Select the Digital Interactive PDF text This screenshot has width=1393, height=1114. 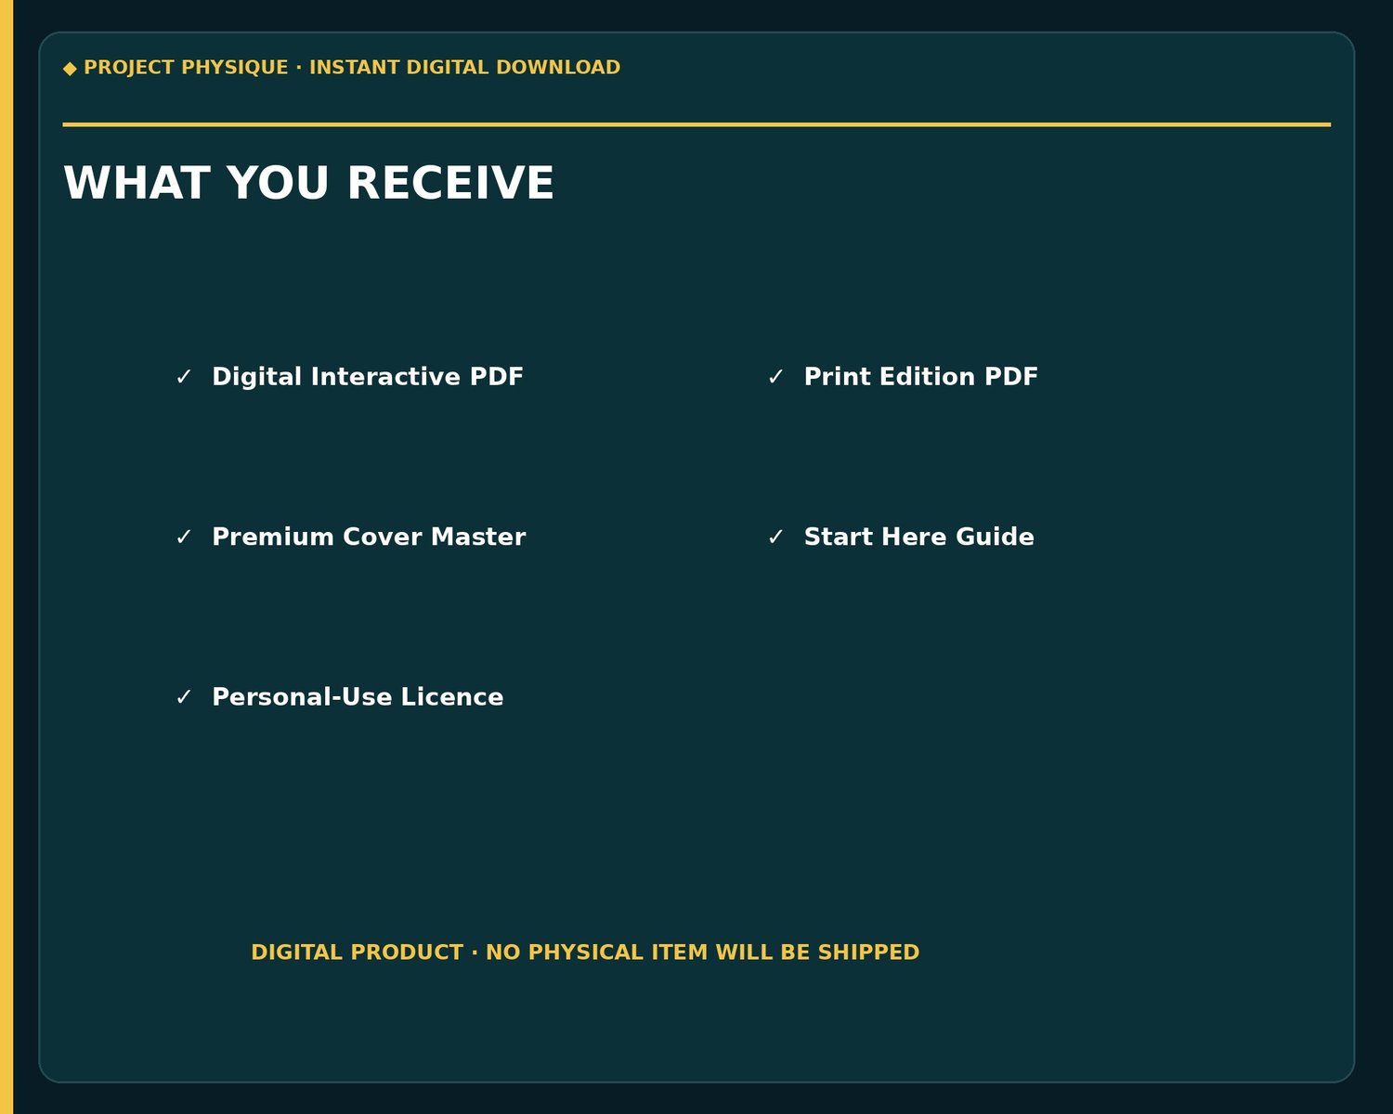(368, 377)
